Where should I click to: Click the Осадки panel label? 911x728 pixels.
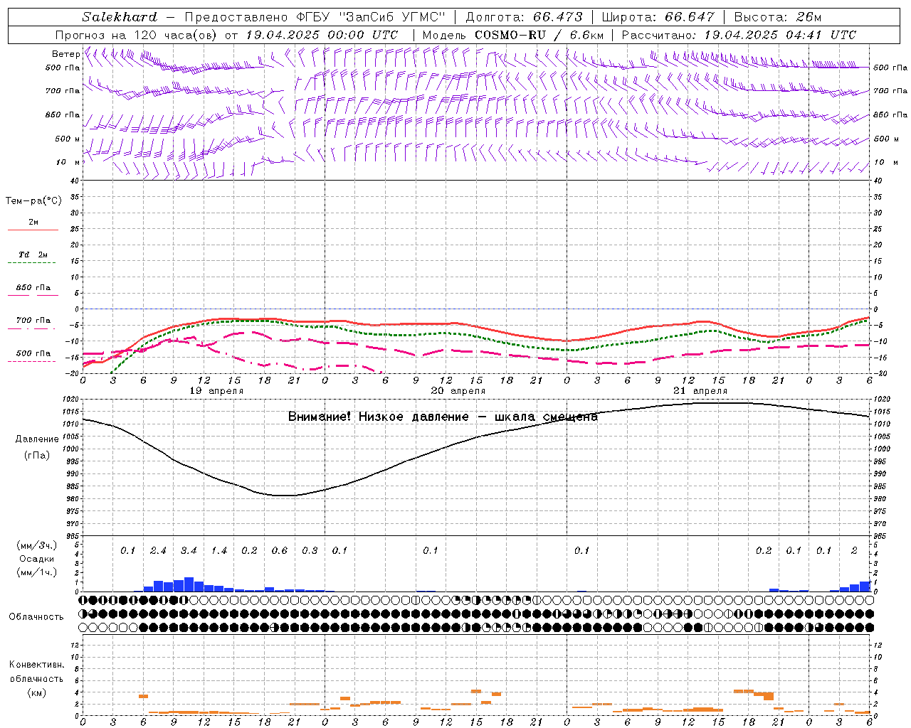pyautogui.click(x=36, y=559)
